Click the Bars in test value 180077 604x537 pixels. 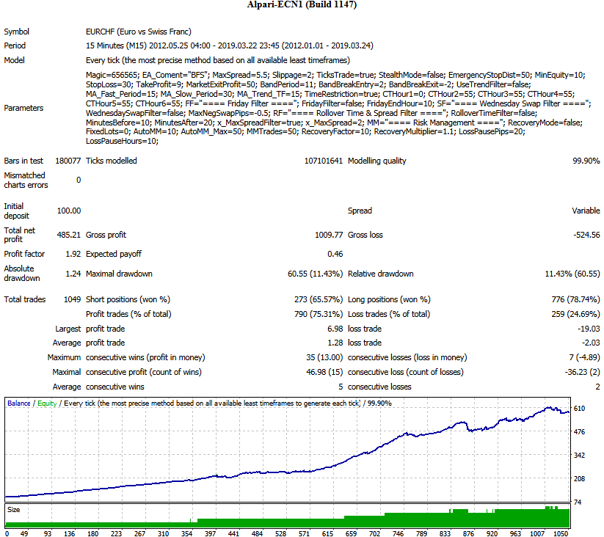coord(68,161)
